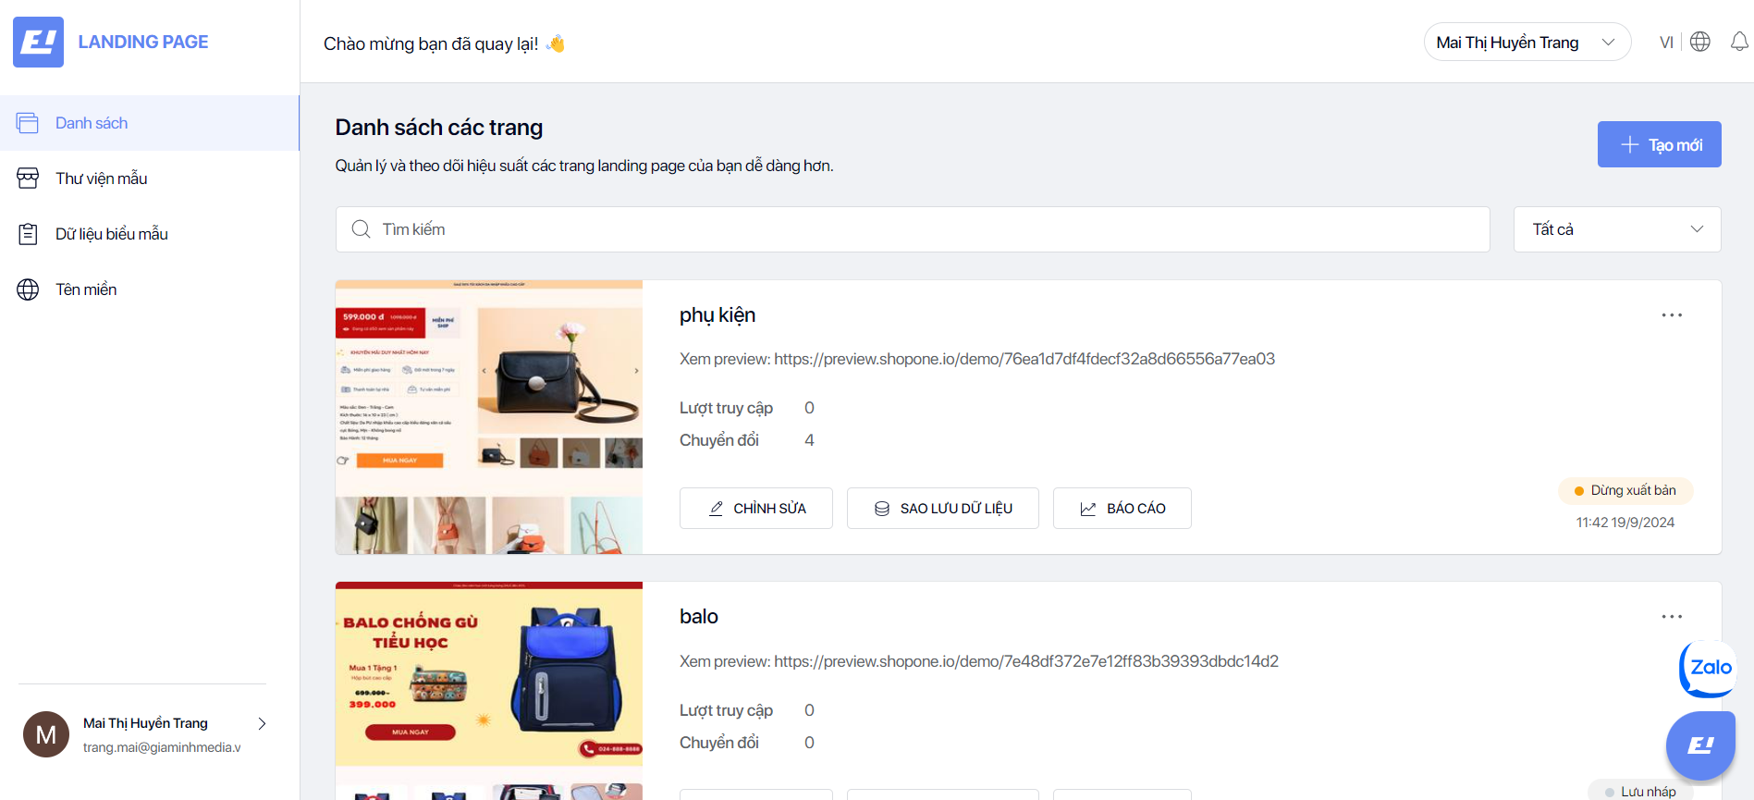1754x800 pixels.
Task: Click the waving hand emoji in header
Action: (x=556, y=43)
